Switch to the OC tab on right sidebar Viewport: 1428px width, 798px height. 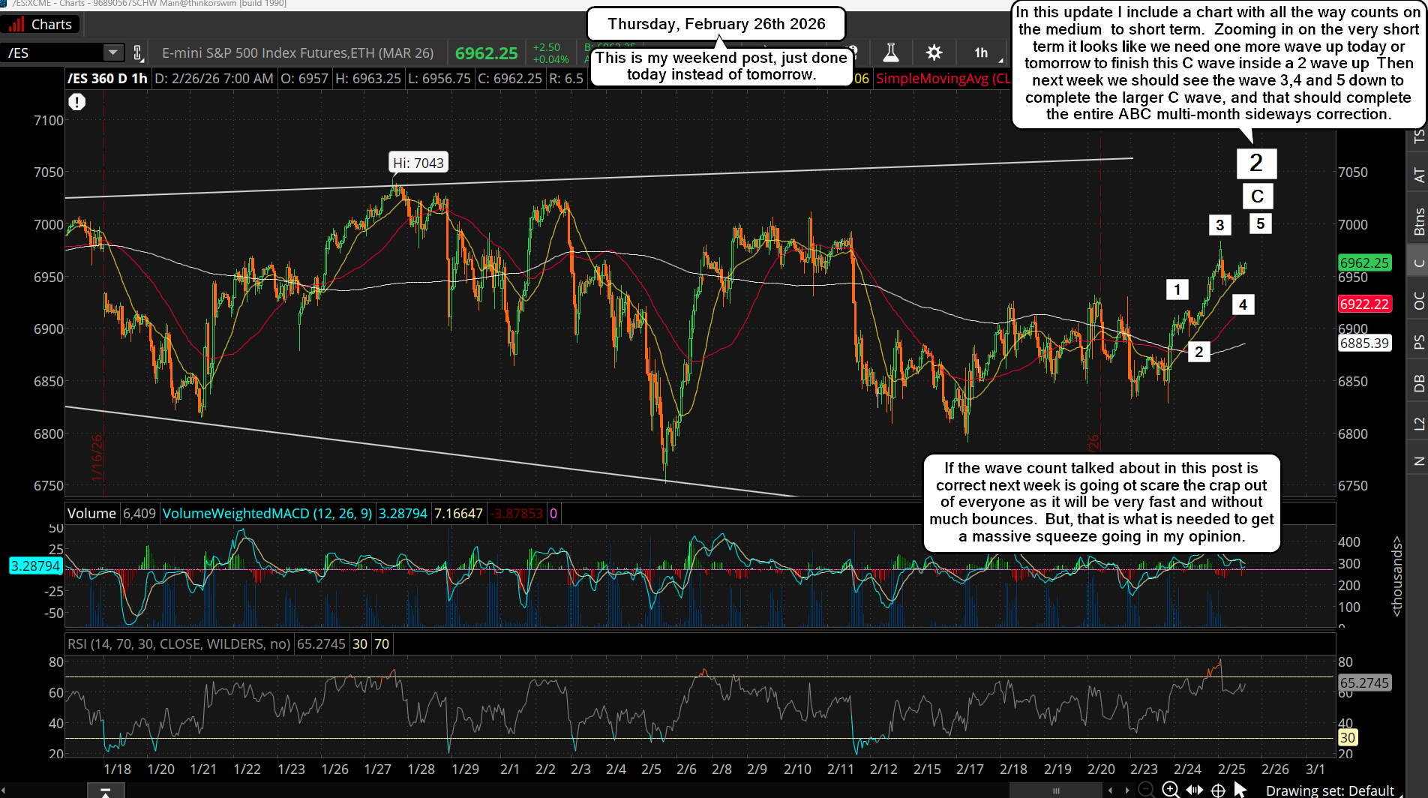(1418, 302)
